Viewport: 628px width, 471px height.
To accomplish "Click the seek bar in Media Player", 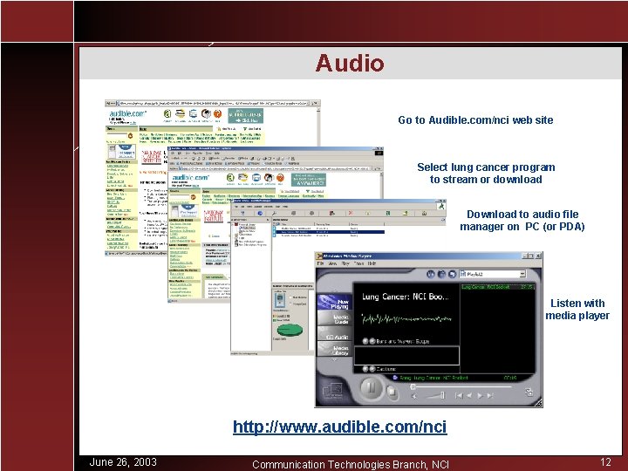I will pos(461,387).
